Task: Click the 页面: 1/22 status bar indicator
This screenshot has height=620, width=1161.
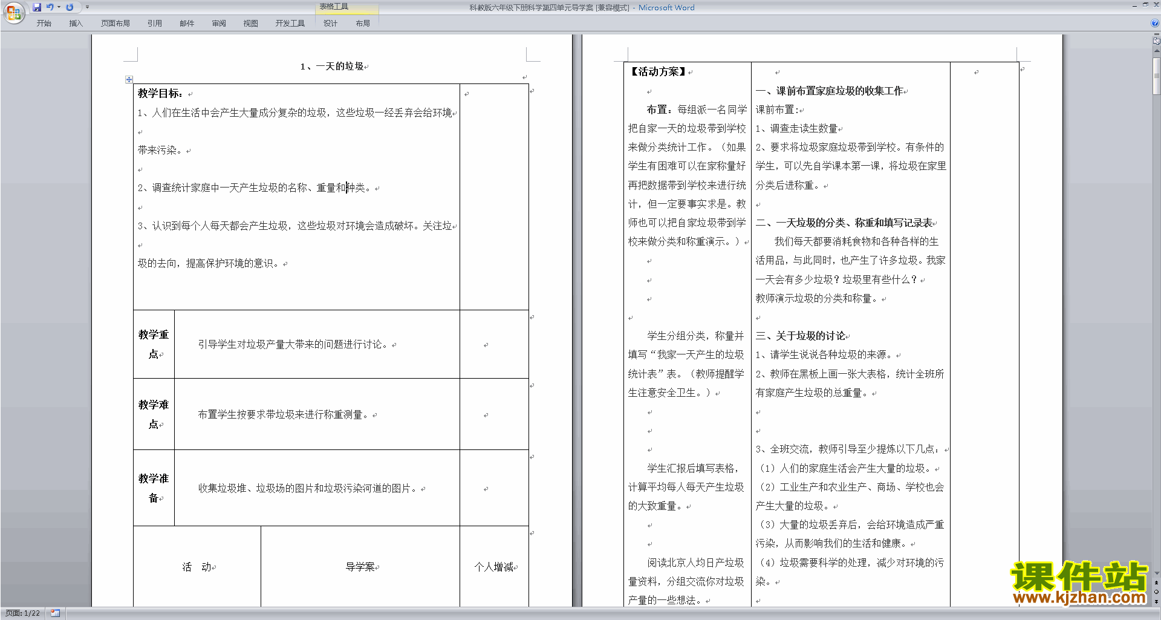Action: (x=23, y=613)
